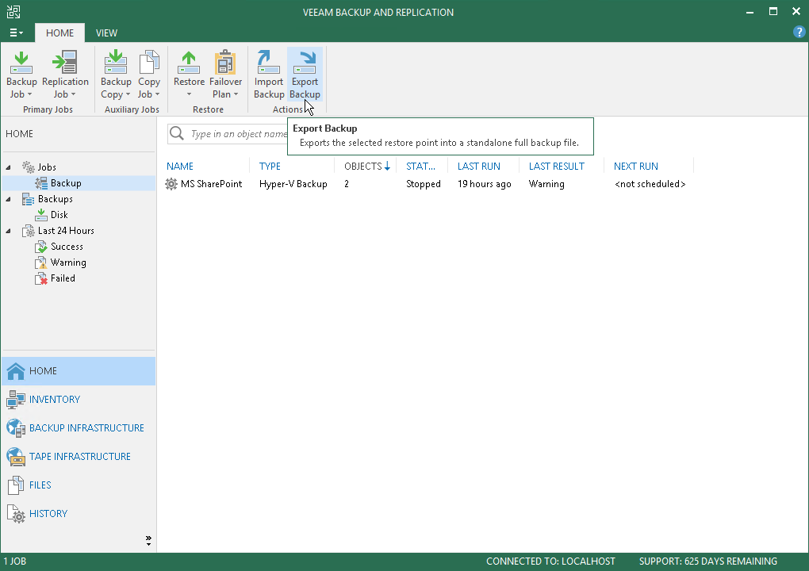Open the Restore dropdown arrow
Viewport: 809px width, 571px height.
[x=189, y=94]
